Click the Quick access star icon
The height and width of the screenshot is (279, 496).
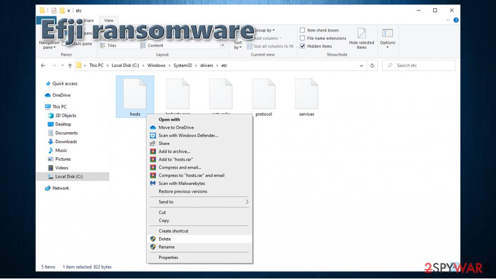pyautogui.click(x=48, y=84)
